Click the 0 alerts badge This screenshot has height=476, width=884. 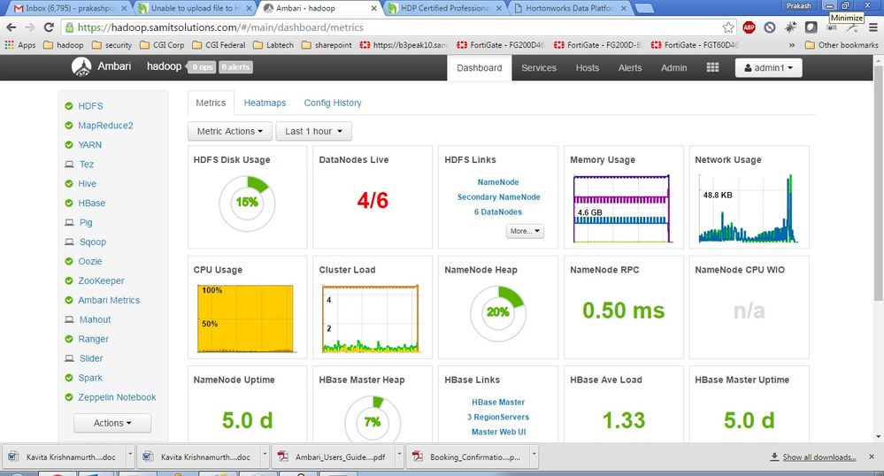click(235, 67)
